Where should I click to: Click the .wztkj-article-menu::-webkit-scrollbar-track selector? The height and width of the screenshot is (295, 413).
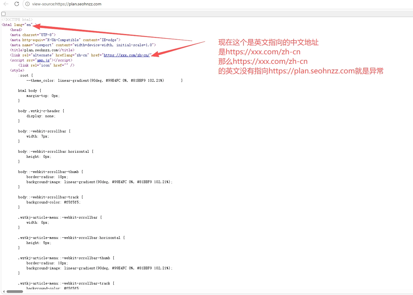66,283
